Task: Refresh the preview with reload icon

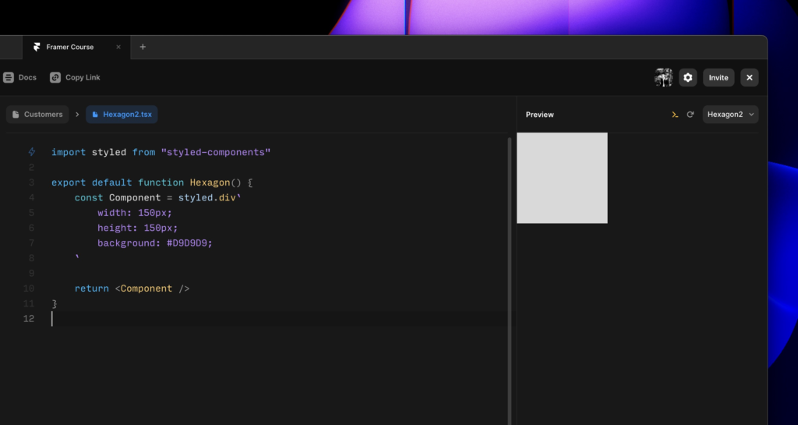Action: point(690,115)
